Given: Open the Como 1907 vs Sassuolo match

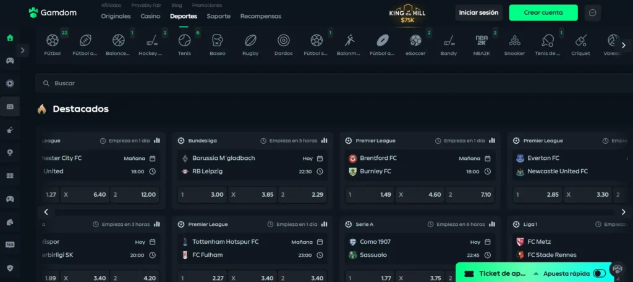Looking at the screenshot, I should [420, 248].
